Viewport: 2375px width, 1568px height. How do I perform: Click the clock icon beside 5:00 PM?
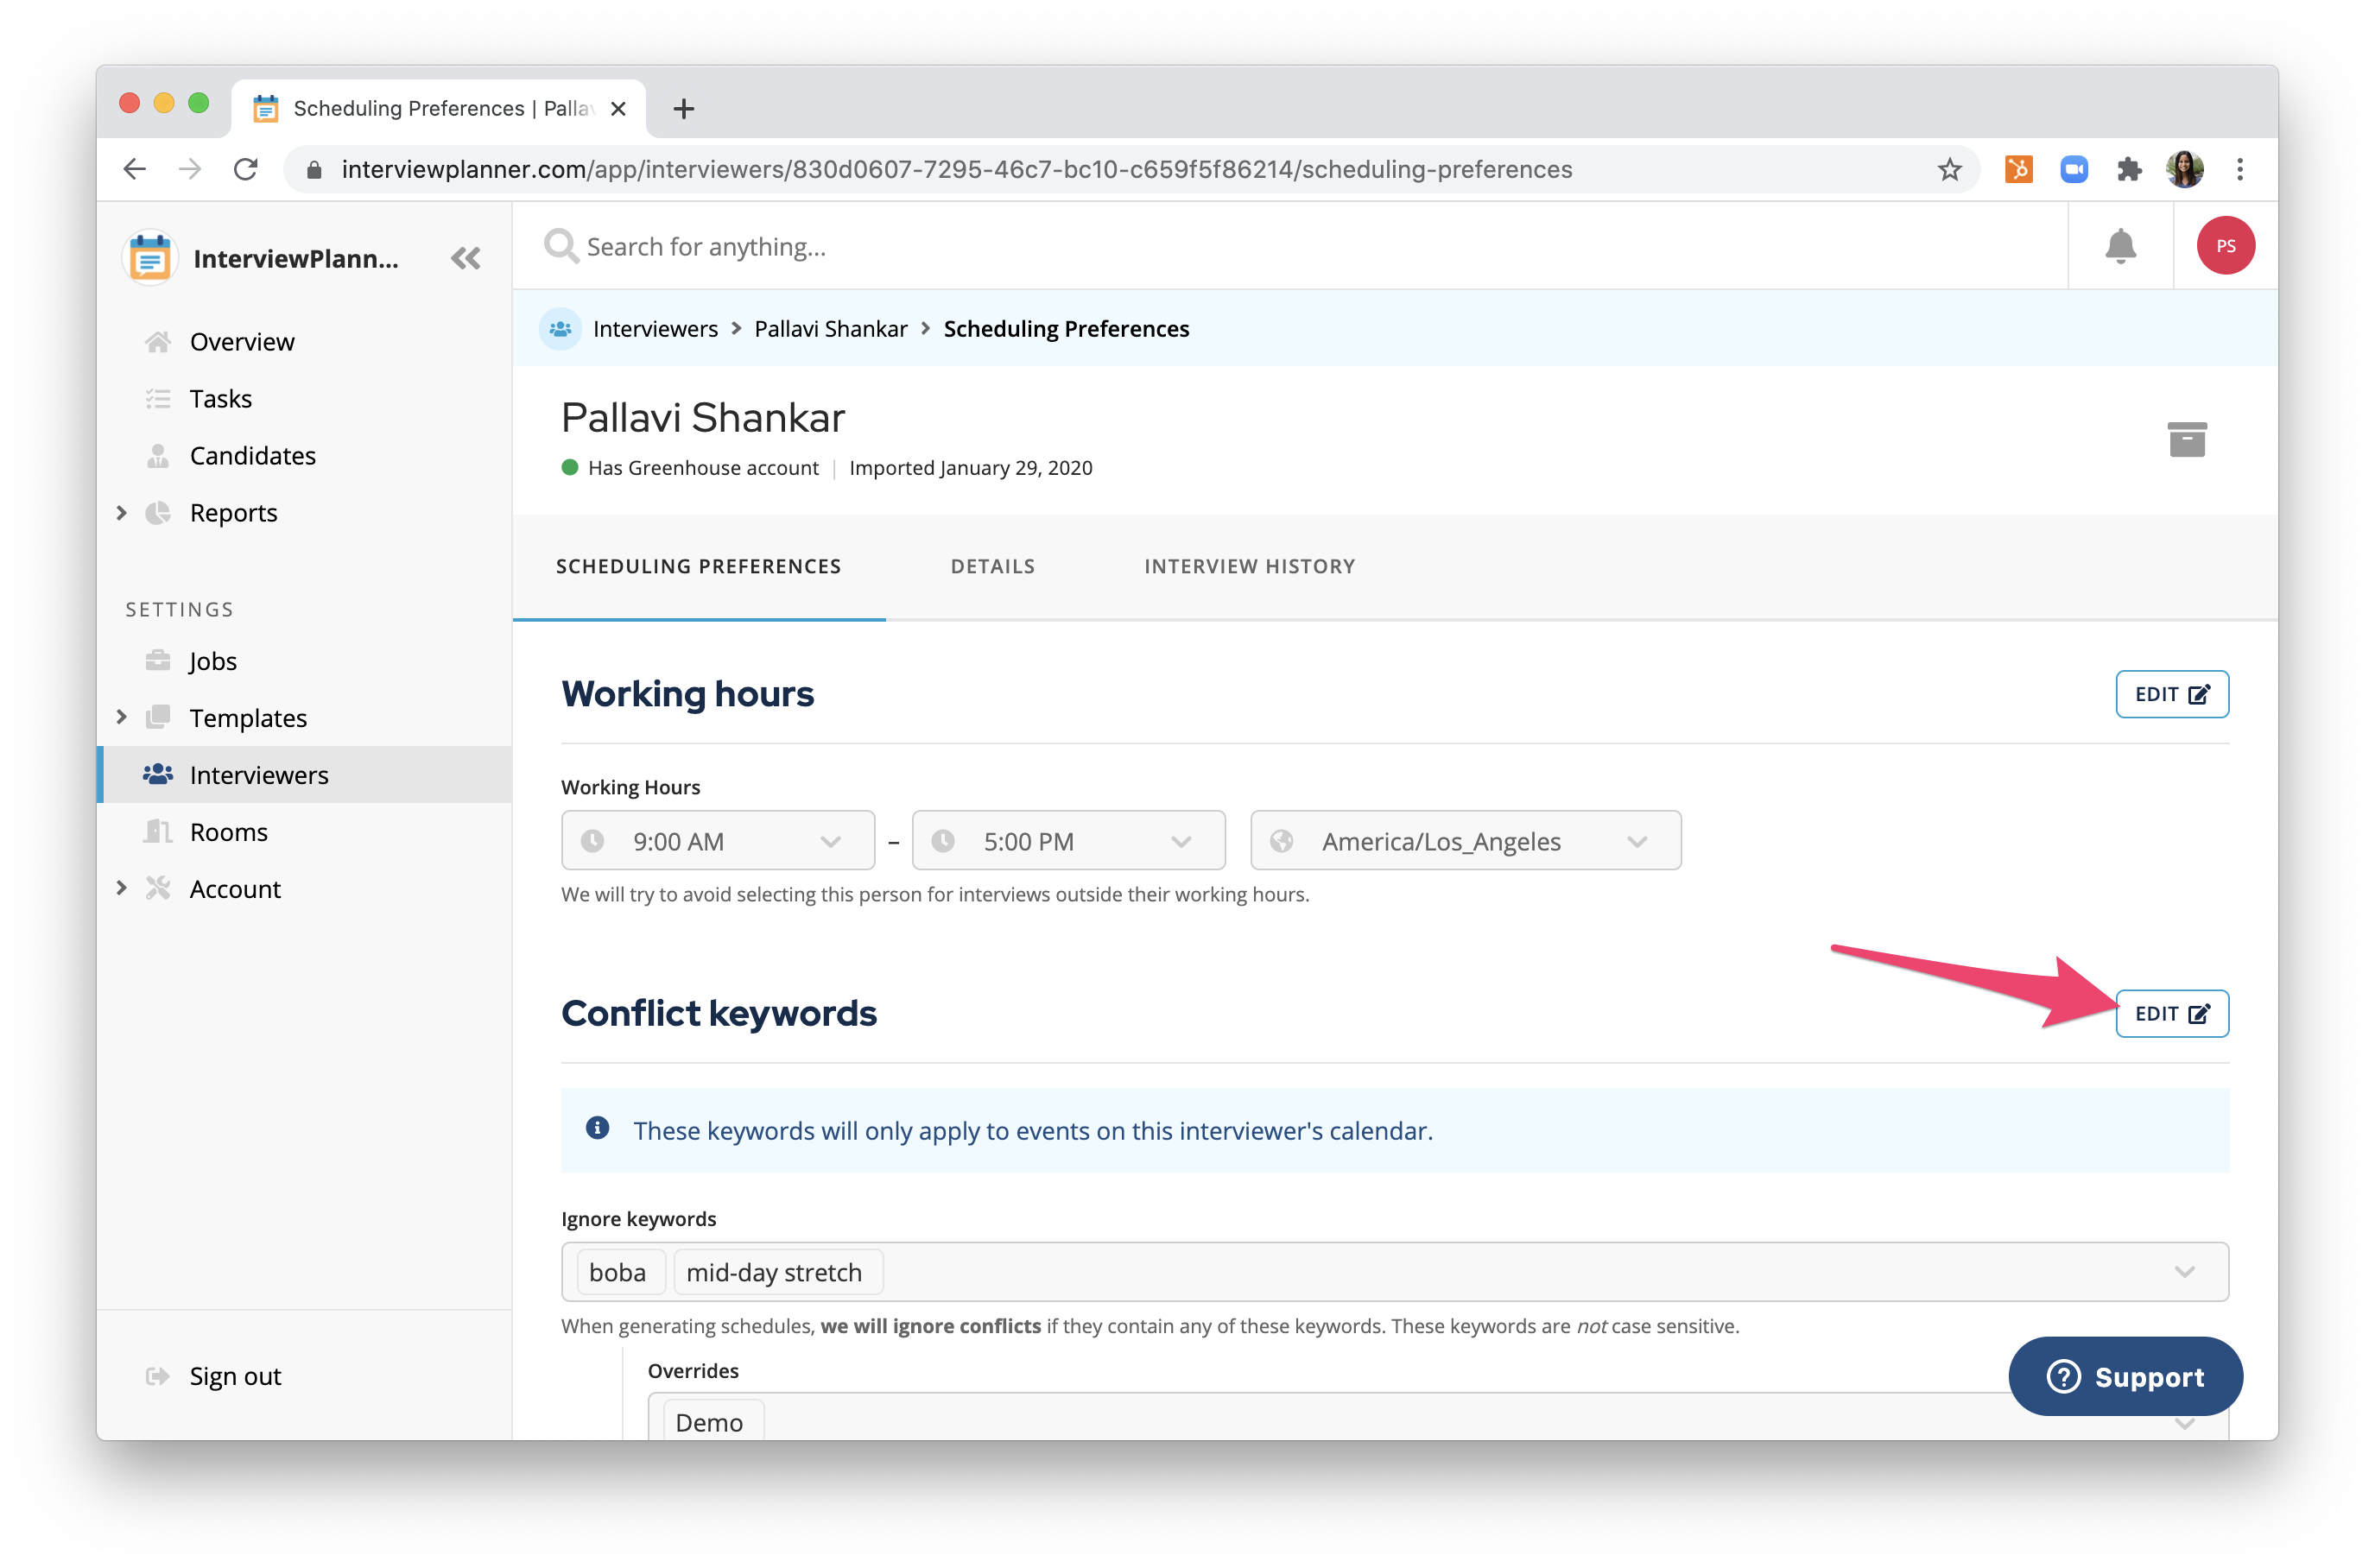(x=943, y=840)
